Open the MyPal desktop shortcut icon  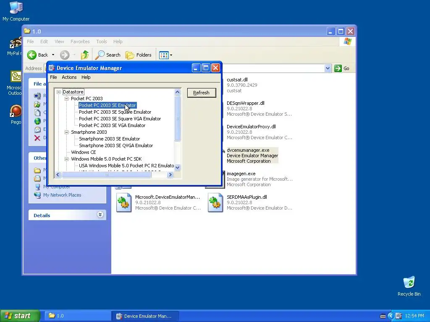tap(16, 43)
